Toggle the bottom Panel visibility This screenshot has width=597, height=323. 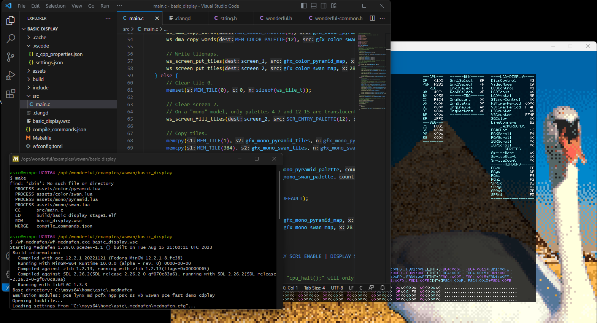[x=313, y=6]
